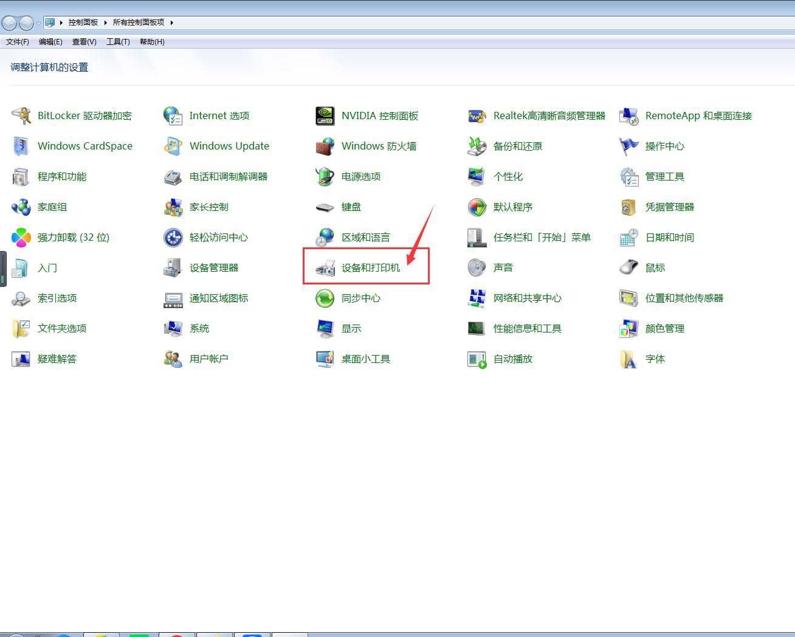
Task: Click the 控制面板 breadcrumb segment
Action: coord(83,22)
